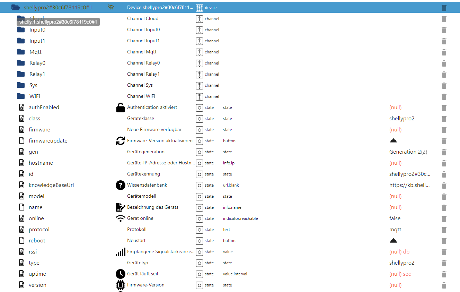Select the authEnabled state row
460x292 pixels.
click(230, 108)
